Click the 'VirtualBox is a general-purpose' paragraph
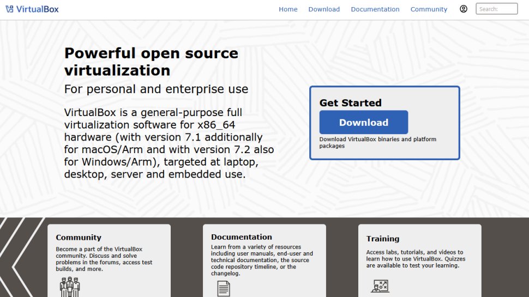The image size is (529, 297). 169,143
